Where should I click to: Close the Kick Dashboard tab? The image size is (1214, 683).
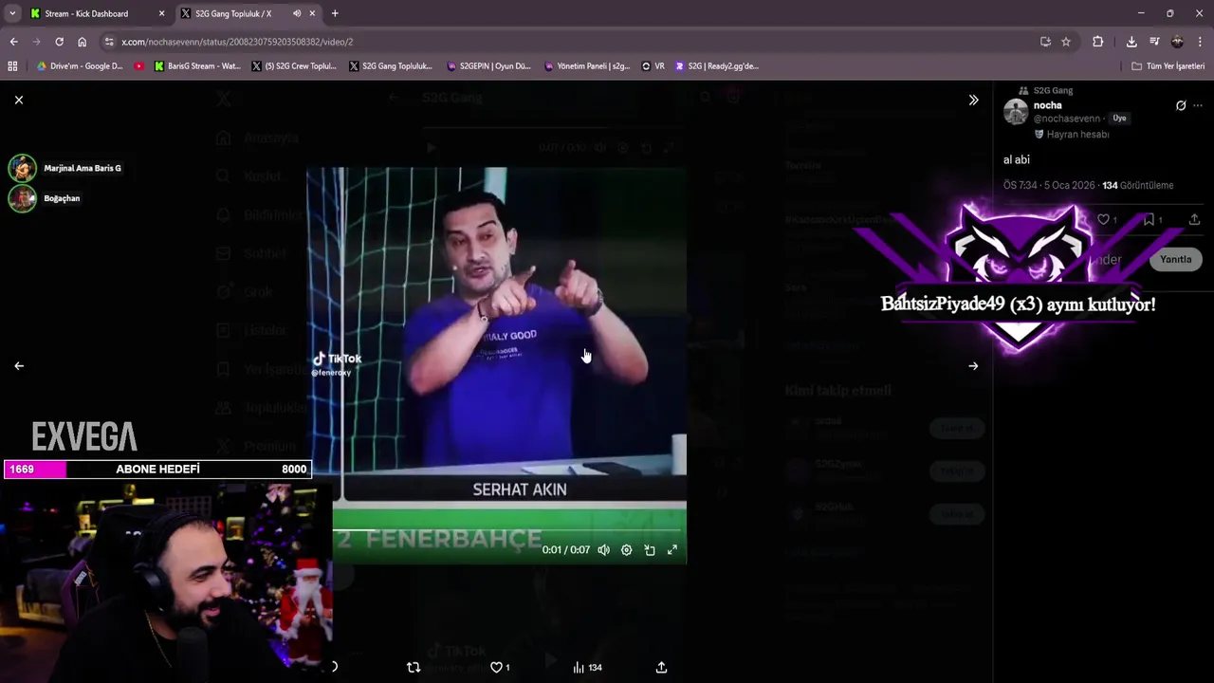click(x=161, y=13)
